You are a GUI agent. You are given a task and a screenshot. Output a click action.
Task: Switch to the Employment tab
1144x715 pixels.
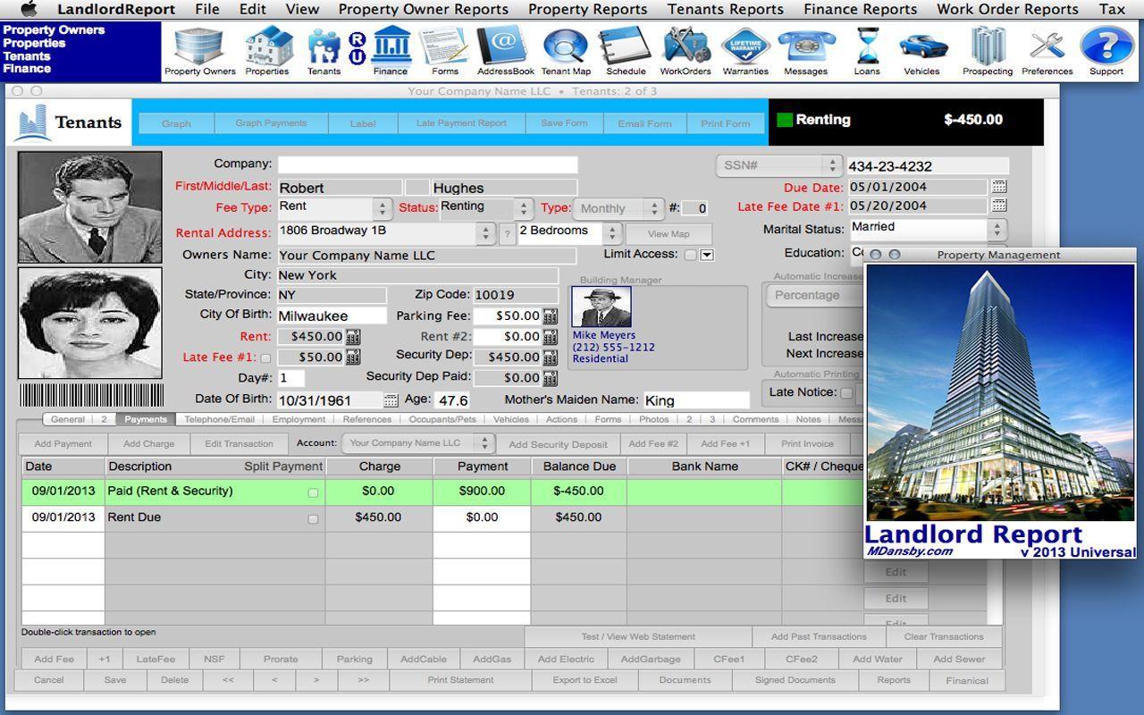(x=299, y=419)
